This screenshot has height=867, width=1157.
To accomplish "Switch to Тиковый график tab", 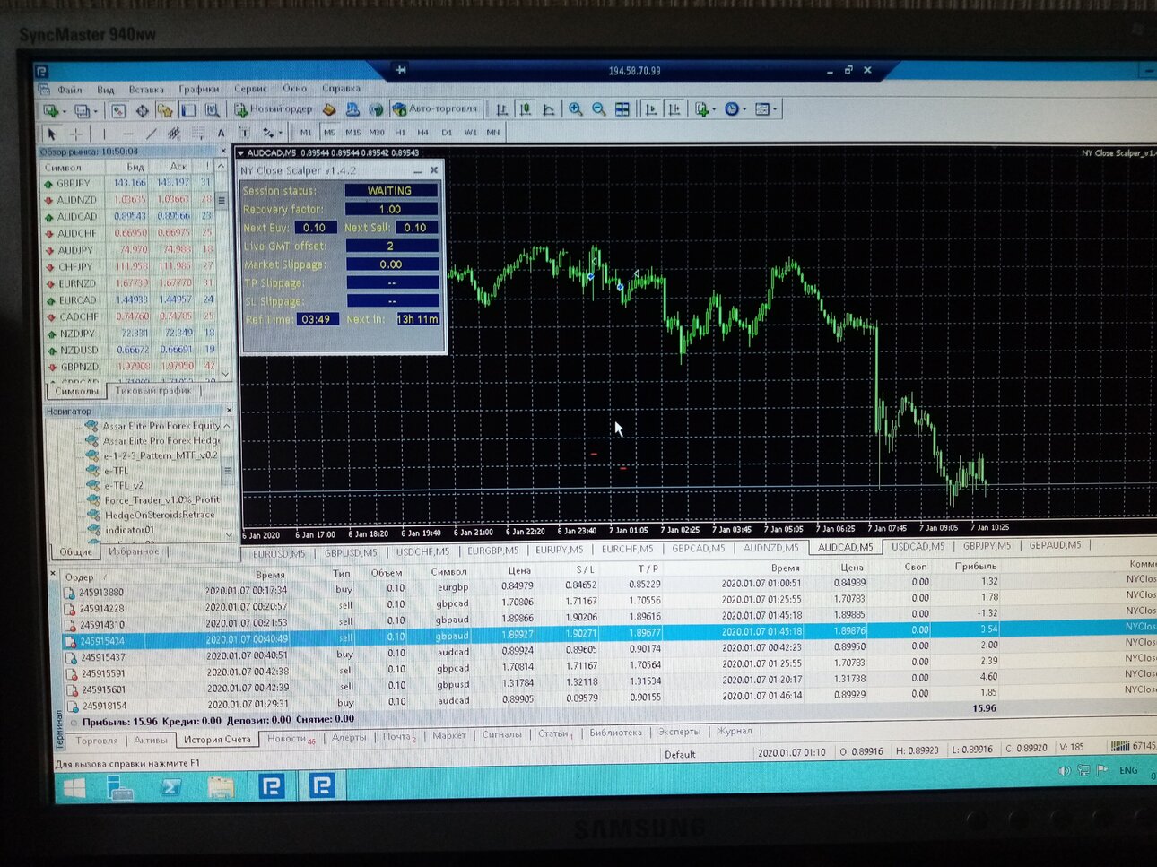I will point(153,390).
